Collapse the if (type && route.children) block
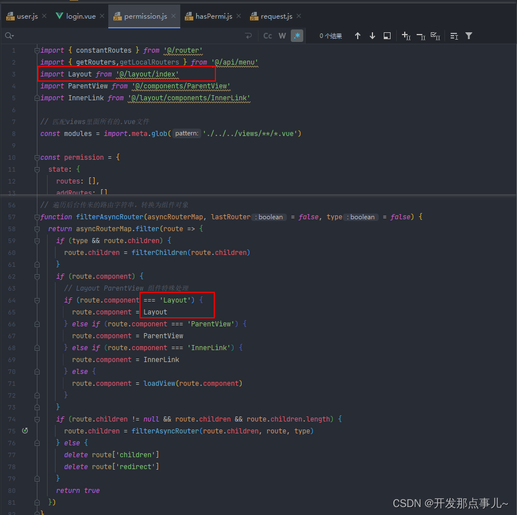The height and width of the screenshot is (515, 517). click(x=37, y=241)
